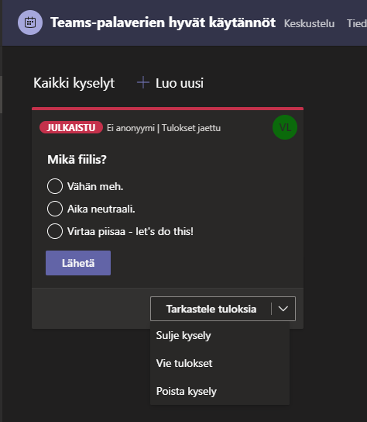Select the 'Vähän meh.' radio option

[x=55, y=186]
